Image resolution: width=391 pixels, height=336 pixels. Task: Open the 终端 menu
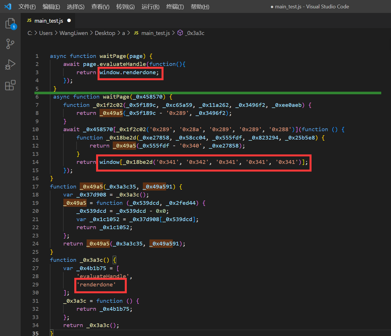tap(175, 7)
